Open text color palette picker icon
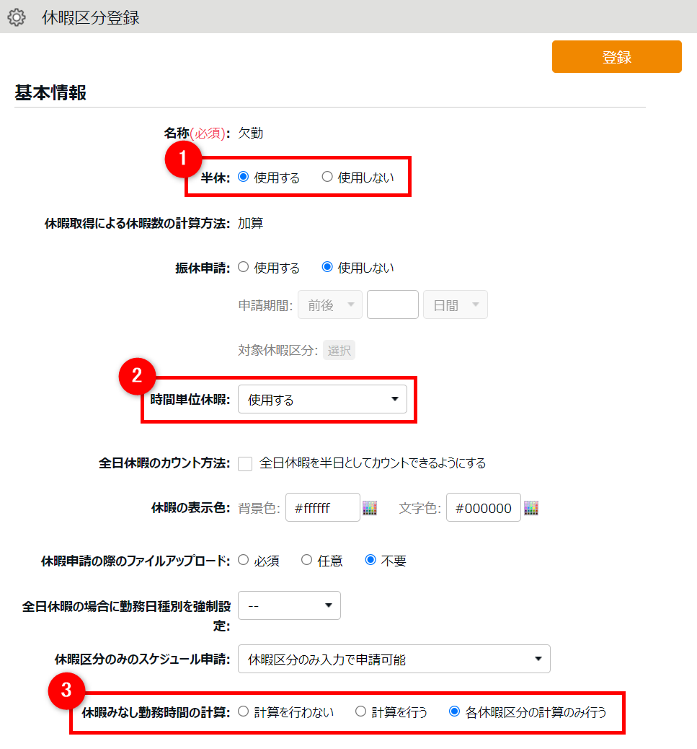697x749 pixels. click(531, 508)
